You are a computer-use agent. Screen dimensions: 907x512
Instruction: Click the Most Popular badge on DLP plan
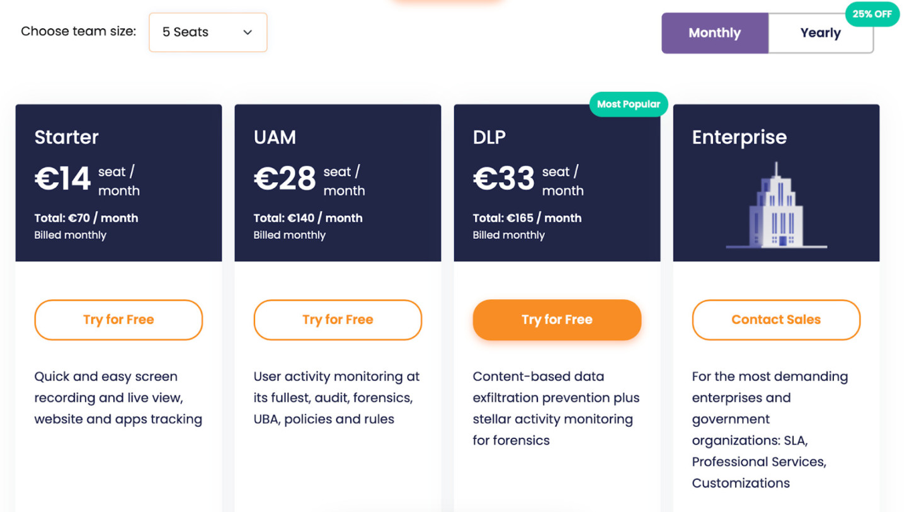click(x=628, y=104)
